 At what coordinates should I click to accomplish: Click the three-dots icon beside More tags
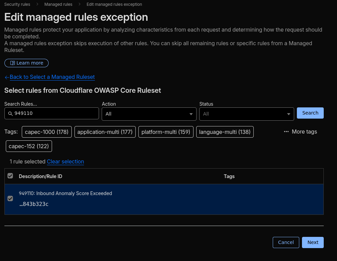[286, 132]
